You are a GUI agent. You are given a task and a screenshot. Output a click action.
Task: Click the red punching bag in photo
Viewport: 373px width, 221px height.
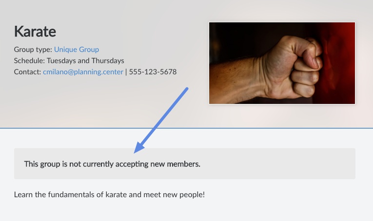tap(339, 63)
